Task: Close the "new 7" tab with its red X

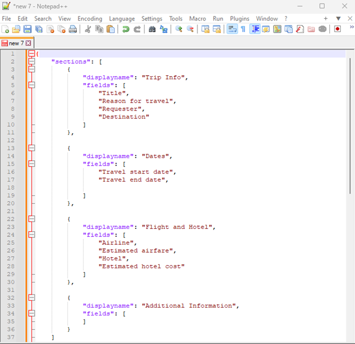Action: point(28,43)
